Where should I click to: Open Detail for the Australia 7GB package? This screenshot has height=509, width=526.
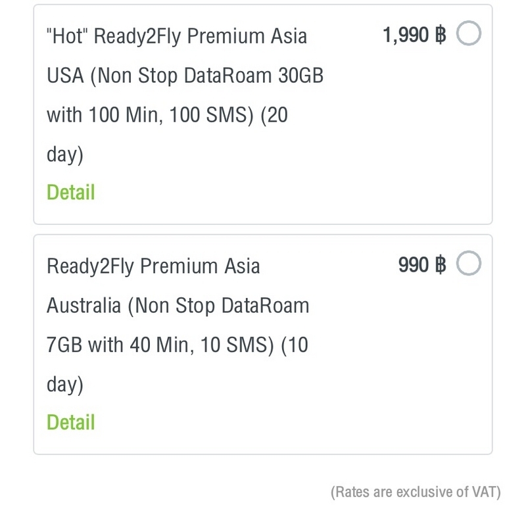(x=71, y=422)
